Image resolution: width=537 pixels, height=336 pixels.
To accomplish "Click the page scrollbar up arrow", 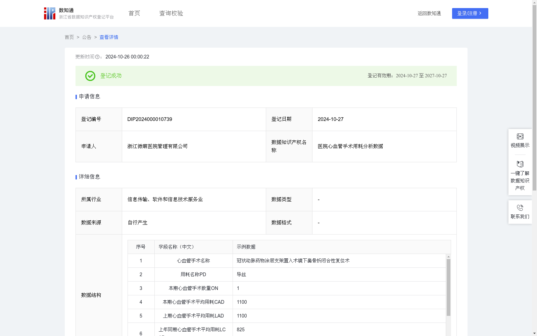I will click(534, 2).
